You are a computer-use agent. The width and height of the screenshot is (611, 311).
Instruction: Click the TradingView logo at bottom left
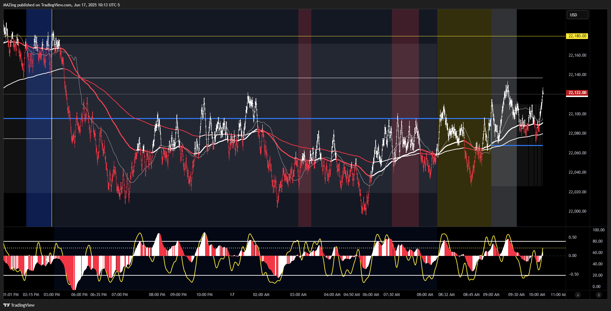pyautogui.click(x=19, y=305)
